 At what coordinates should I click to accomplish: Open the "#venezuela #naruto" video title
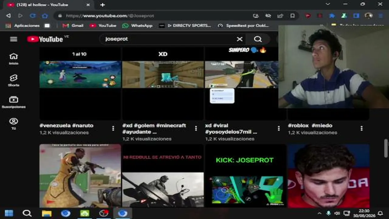[67, 125]
